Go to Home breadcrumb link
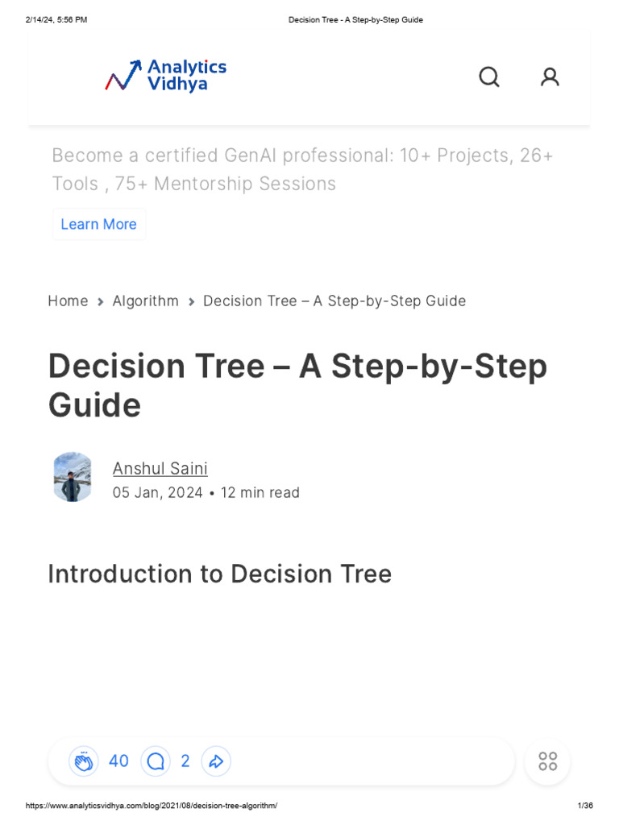Image resolution: width=619 pixels, height=825 pixels. 68,301
